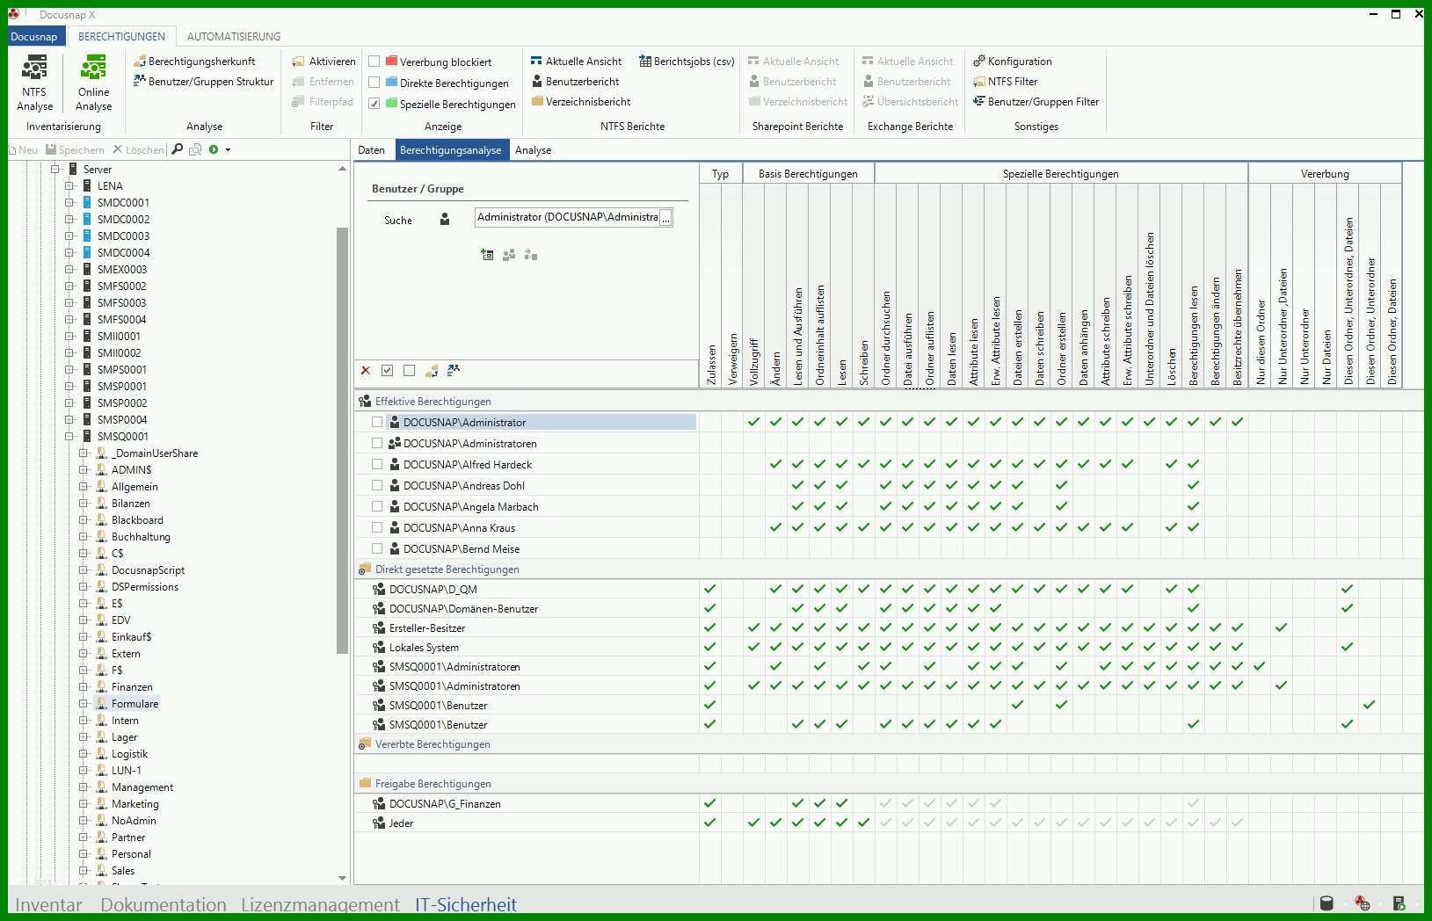Screen dimensions: 1432x921
Task: Click the Aktivieren filter button
Action: [323, 62]
